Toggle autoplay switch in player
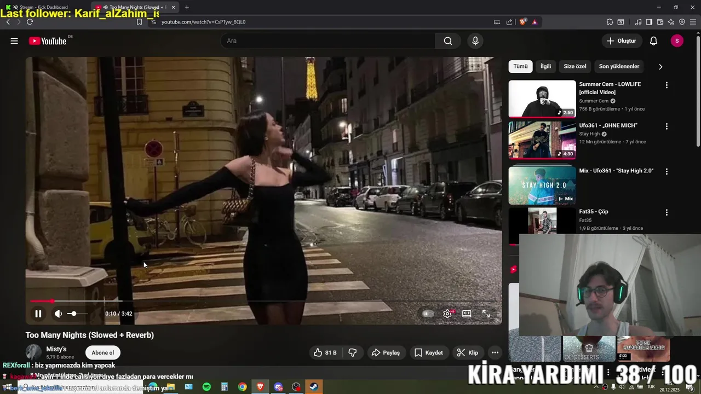This screenshot has height=394, width=701. point(428,314)
